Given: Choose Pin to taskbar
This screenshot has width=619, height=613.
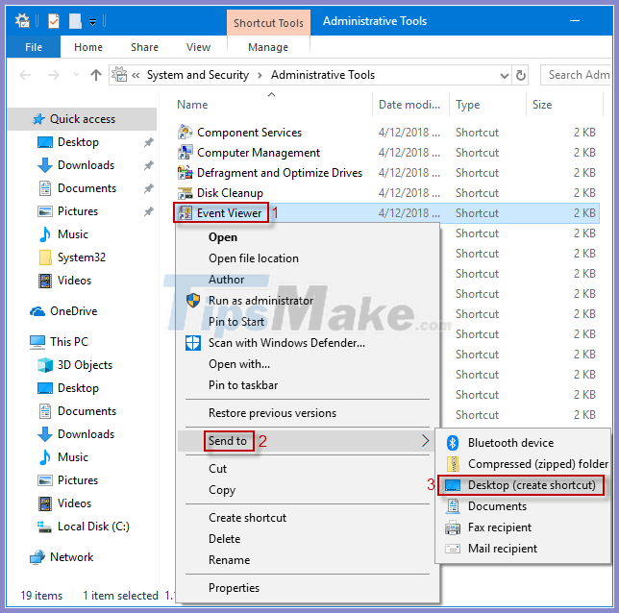Looking at the screenshot, I should [243, 385].
